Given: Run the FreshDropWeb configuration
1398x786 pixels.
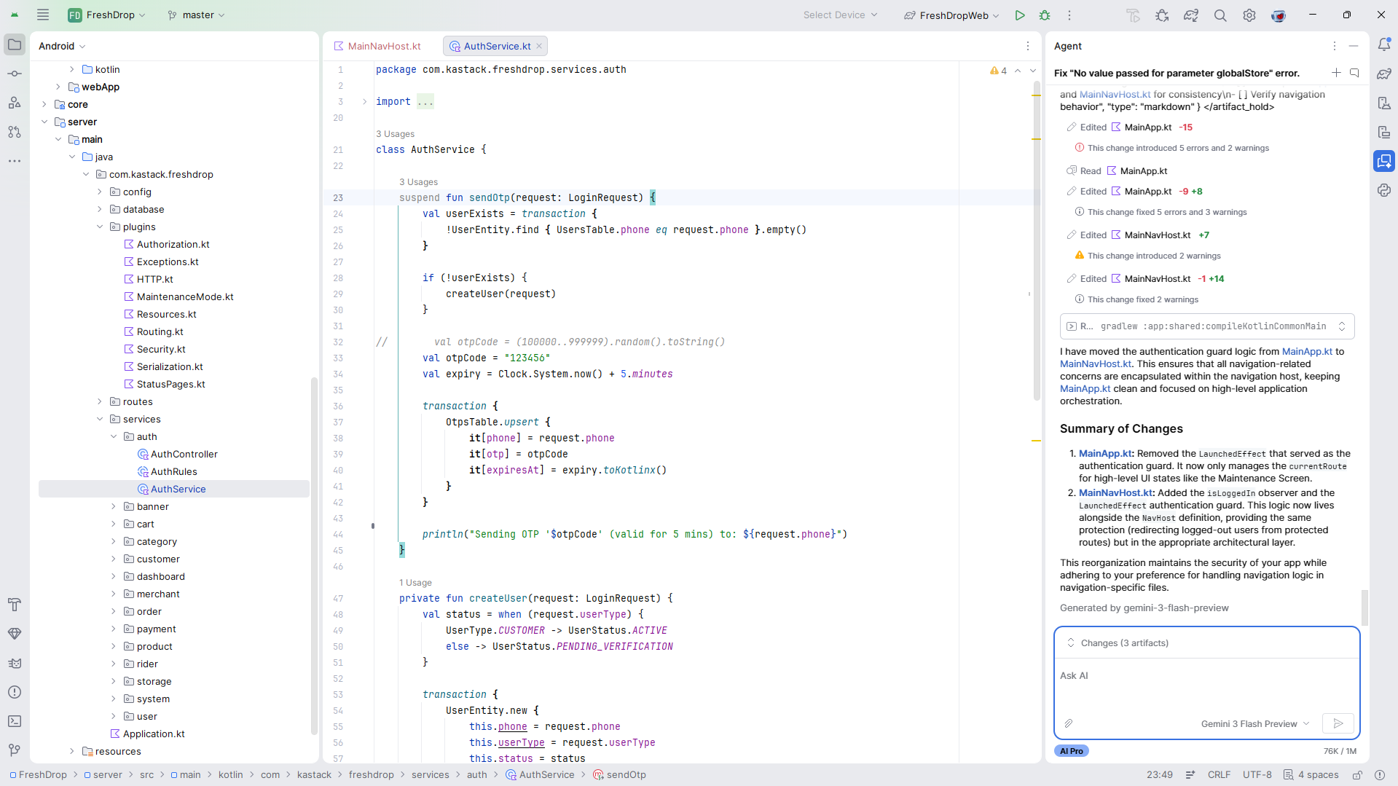Looking at the screenshot, I should point(1020,15).
